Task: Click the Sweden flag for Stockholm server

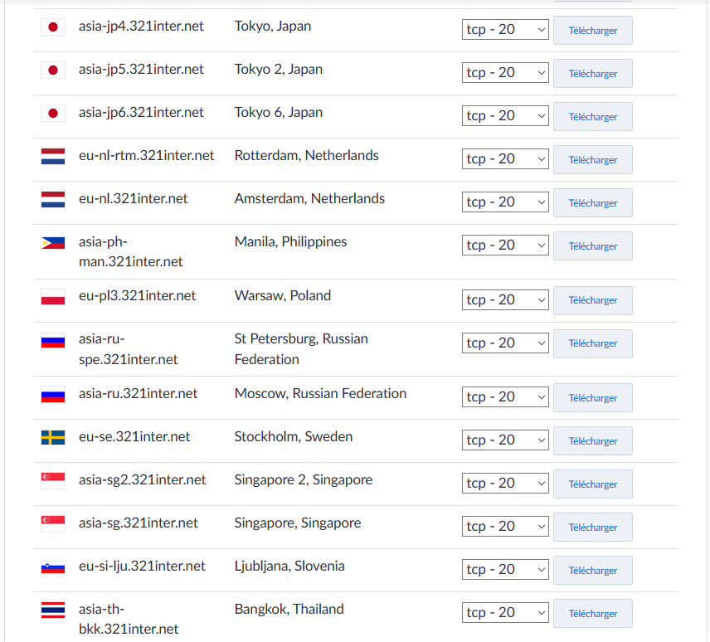Action: pyautogui.click(x=53, y=438)
